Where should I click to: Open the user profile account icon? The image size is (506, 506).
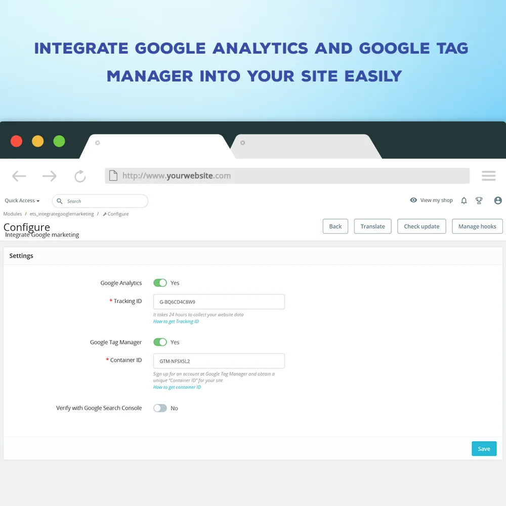(x=498, y=201)
